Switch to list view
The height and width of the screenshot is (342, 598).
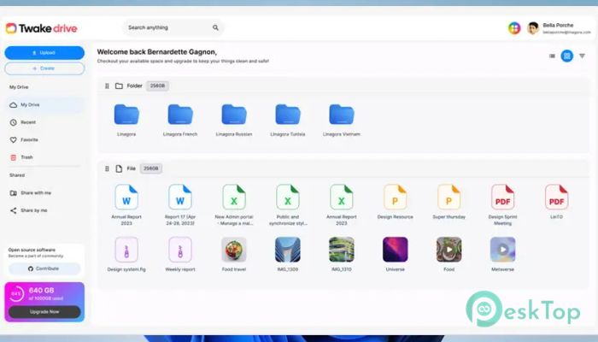(x=552, y=56)
